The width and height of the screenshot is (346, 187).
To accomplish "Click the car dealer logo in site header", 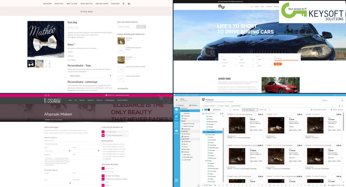I will [x=221, y=6].
